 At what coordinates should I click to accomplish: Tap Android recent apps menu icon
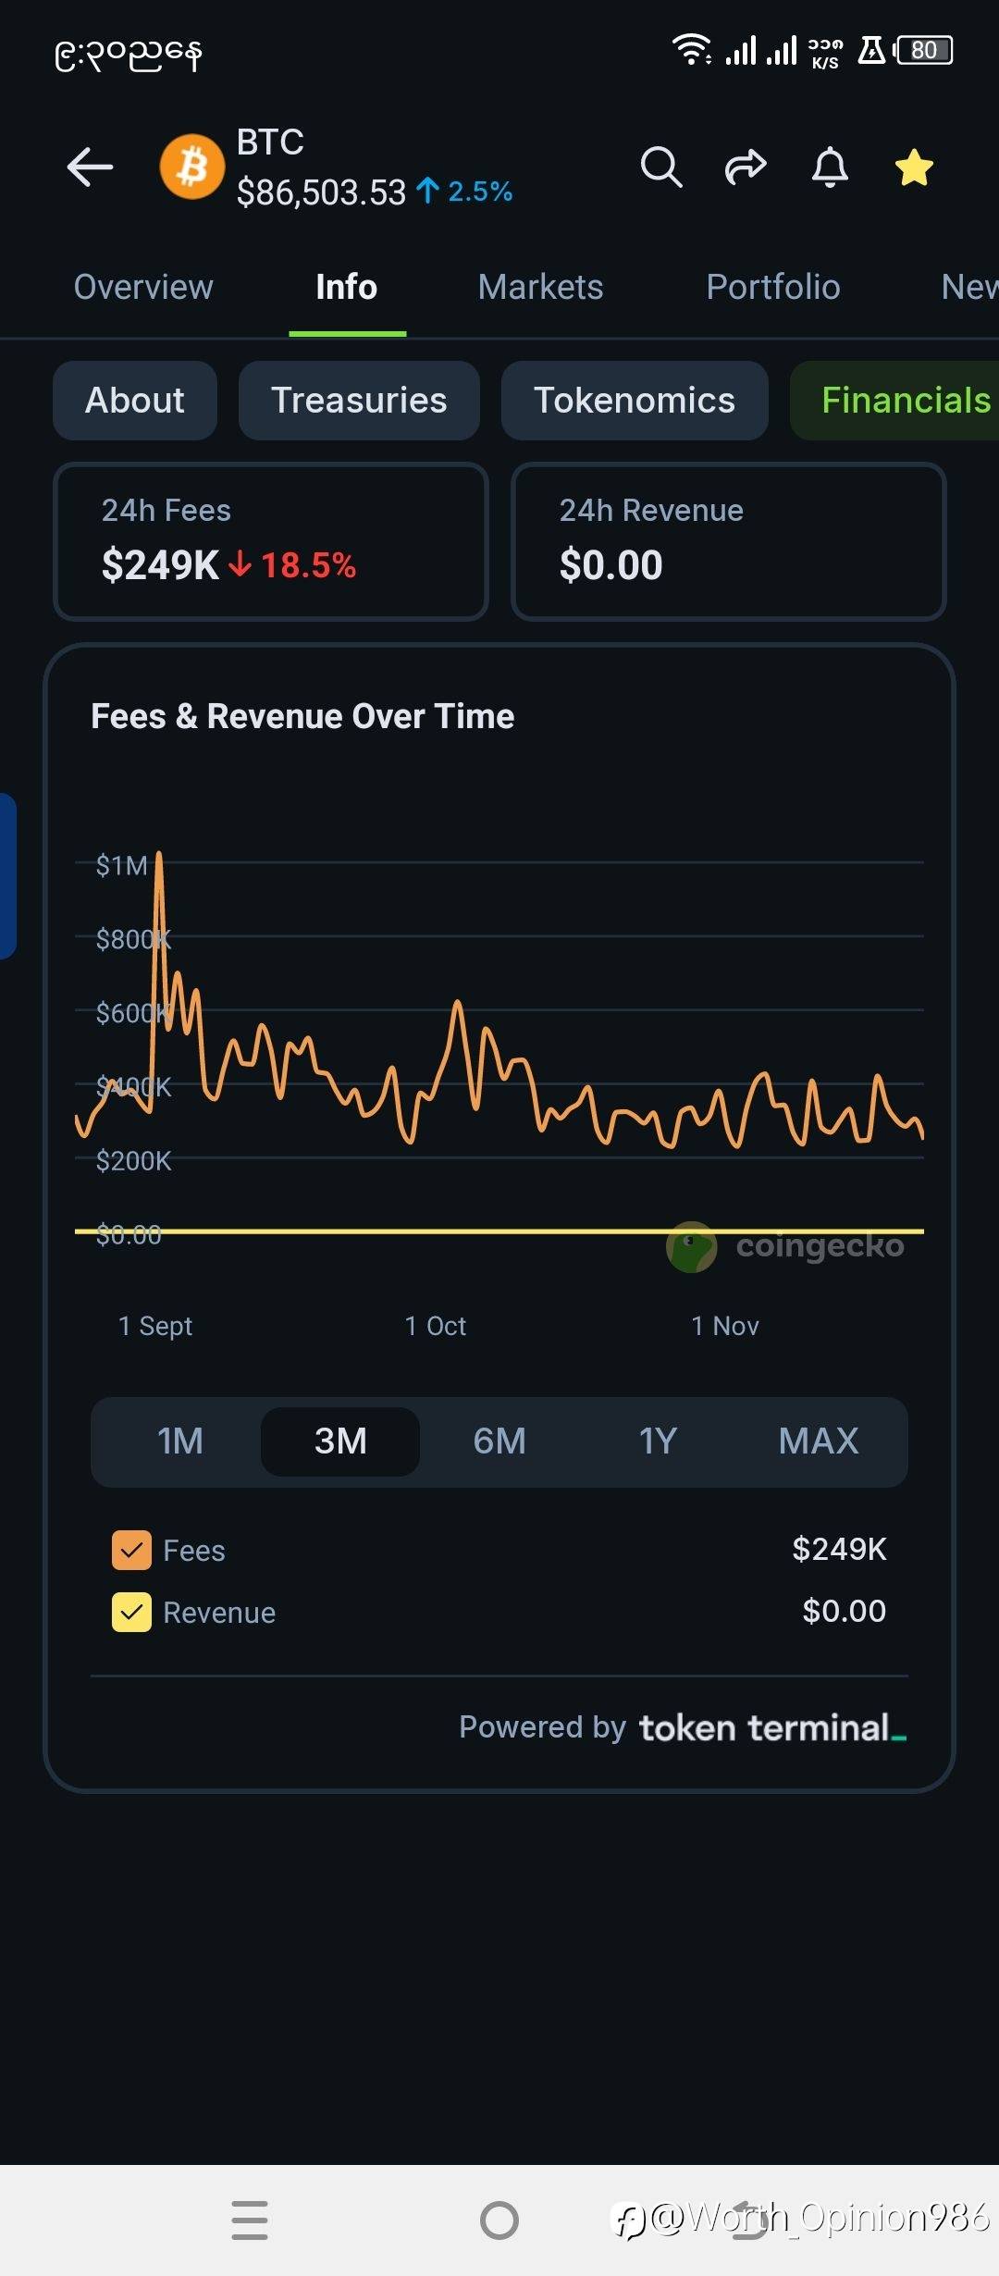pyautogui.click(x=250, y=2220)
